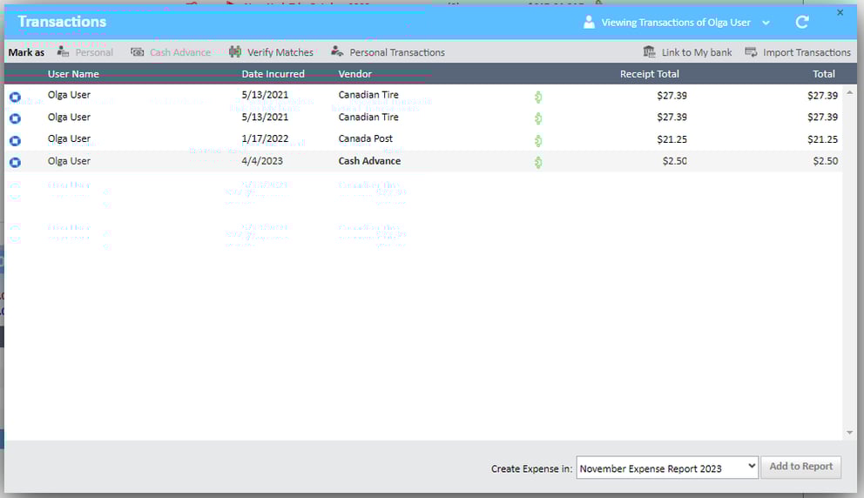Sort by Vendor column header
This screenshot has width=864, height=498.
tap(354, 74)
